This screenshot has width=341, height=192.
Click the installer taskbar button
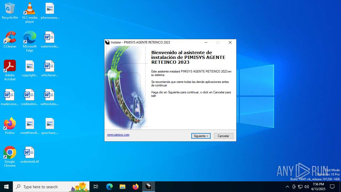pos(149,187)
